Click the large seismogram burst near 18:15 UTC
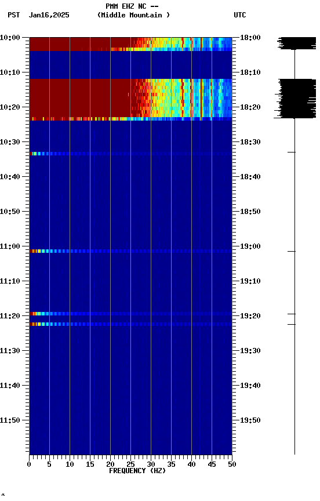Screen dimensions: 320x501 pyautogui.click(x=295, y=99)
